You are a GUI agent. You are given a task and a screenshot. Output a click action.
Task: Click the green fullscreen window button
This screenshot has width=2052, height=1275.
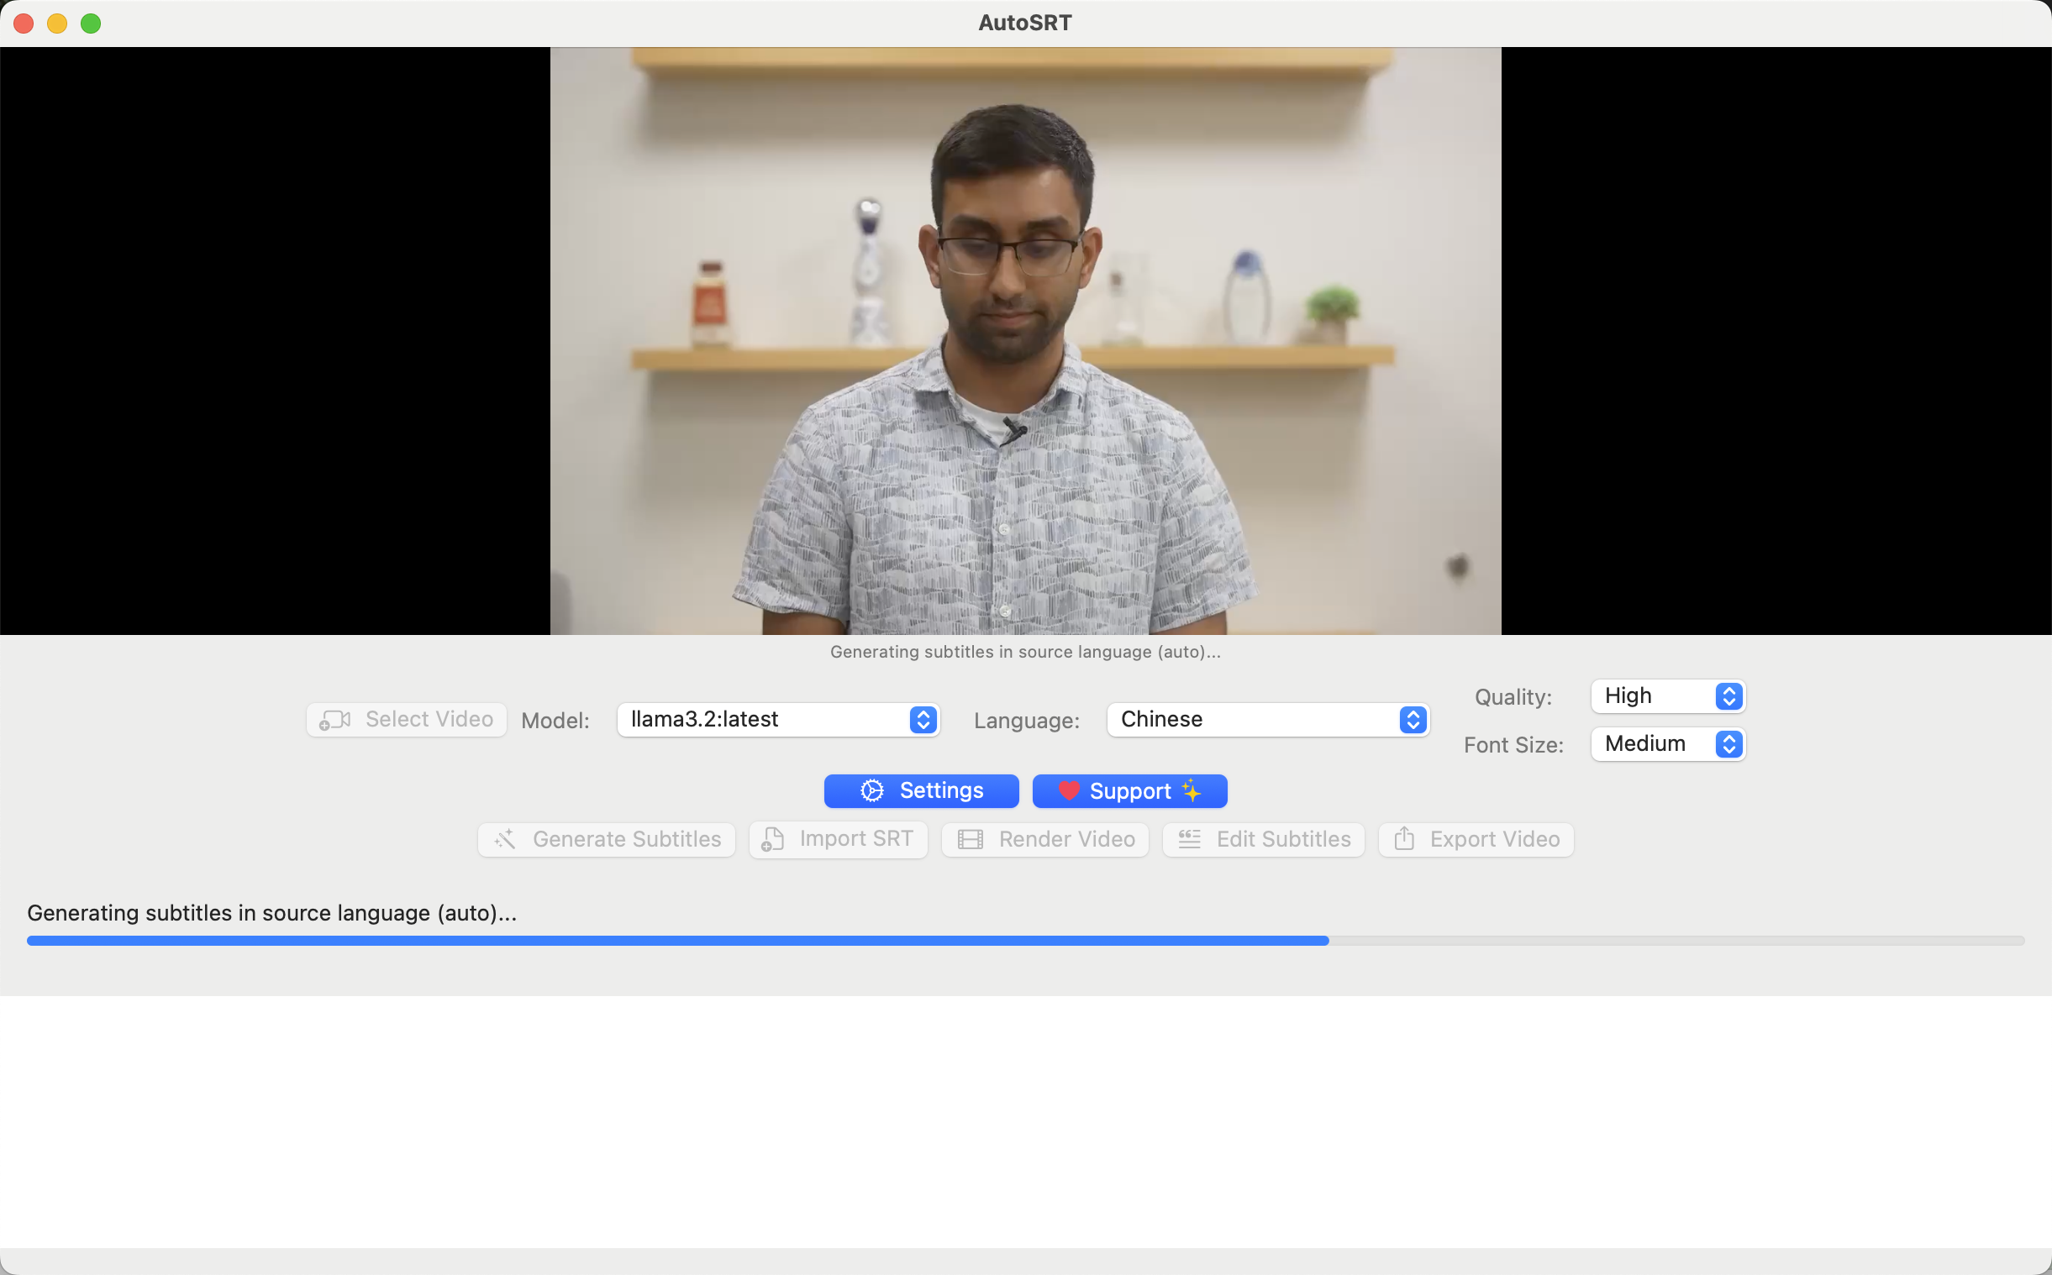[91, 24]
